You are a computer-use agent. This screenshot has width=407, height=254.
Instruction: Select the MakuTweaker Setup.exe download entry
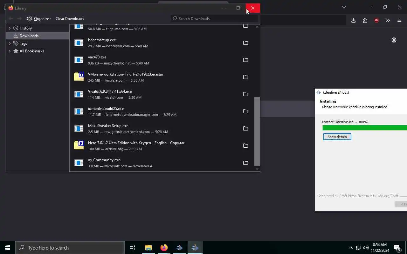[162, 129]
